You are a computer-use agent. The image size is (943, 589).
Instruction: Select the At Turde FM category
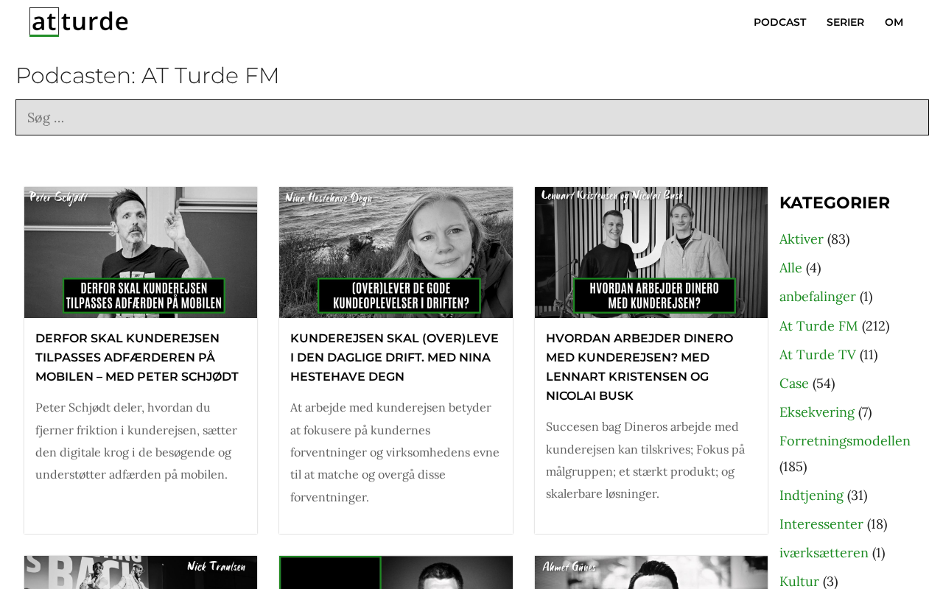click(x=818, y=326)
